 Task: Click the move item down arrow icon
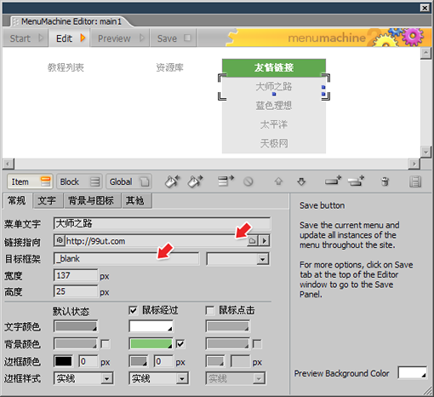point(301,181)
